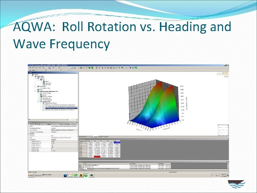
Task: Click the blue selected cell in the data table
Action: click(117, 143)
